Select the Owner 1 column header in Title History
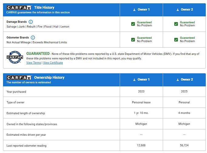The image size is (207, 153). click(141, 10)
